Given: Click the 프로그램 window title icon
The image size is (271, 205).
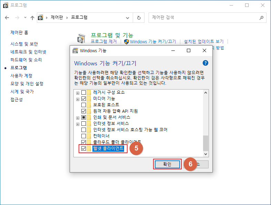Looking at the screenshot, I should click(x=6, y=6).
